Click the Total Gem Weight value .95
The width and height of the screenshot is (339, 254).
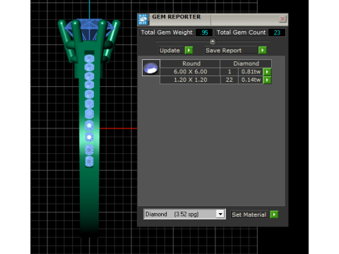click(x=204, y=32)
